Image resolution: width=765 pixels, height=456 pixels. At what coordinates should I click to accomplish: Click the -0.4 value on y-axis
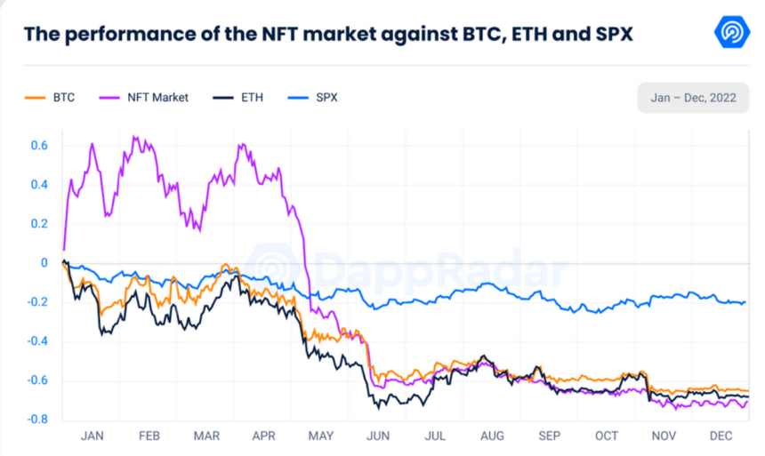click(x=37, y=341)
